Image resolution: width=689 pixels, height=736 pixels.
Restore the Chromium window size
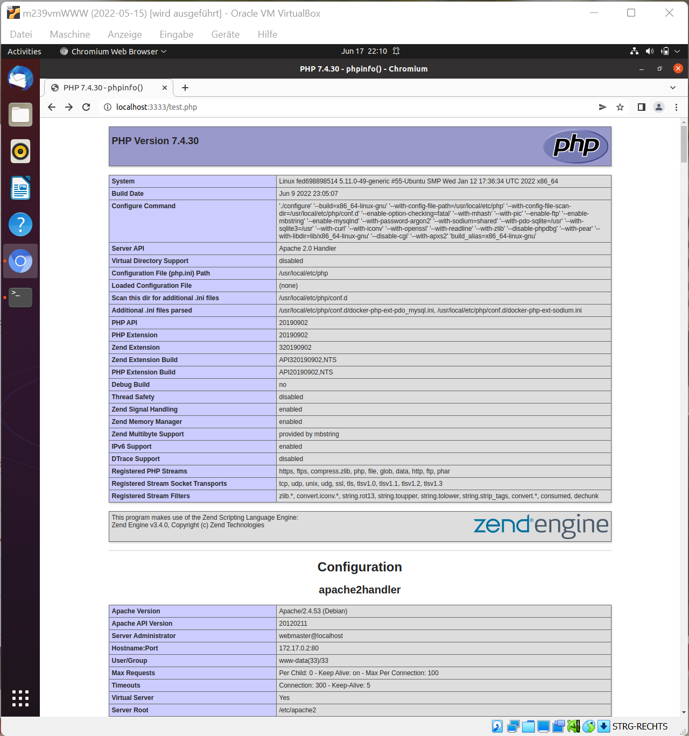pos(659,69)
